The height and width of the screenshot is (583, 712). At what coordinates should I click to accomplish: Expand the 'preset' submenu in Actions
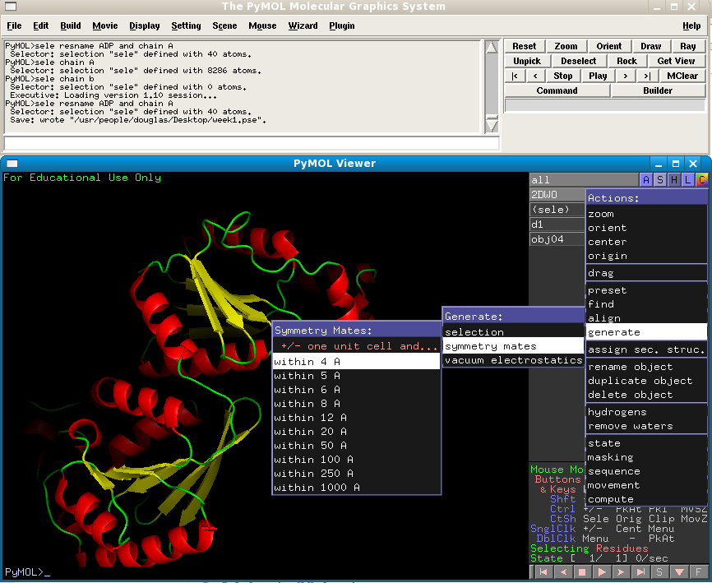tap(646, 290)
